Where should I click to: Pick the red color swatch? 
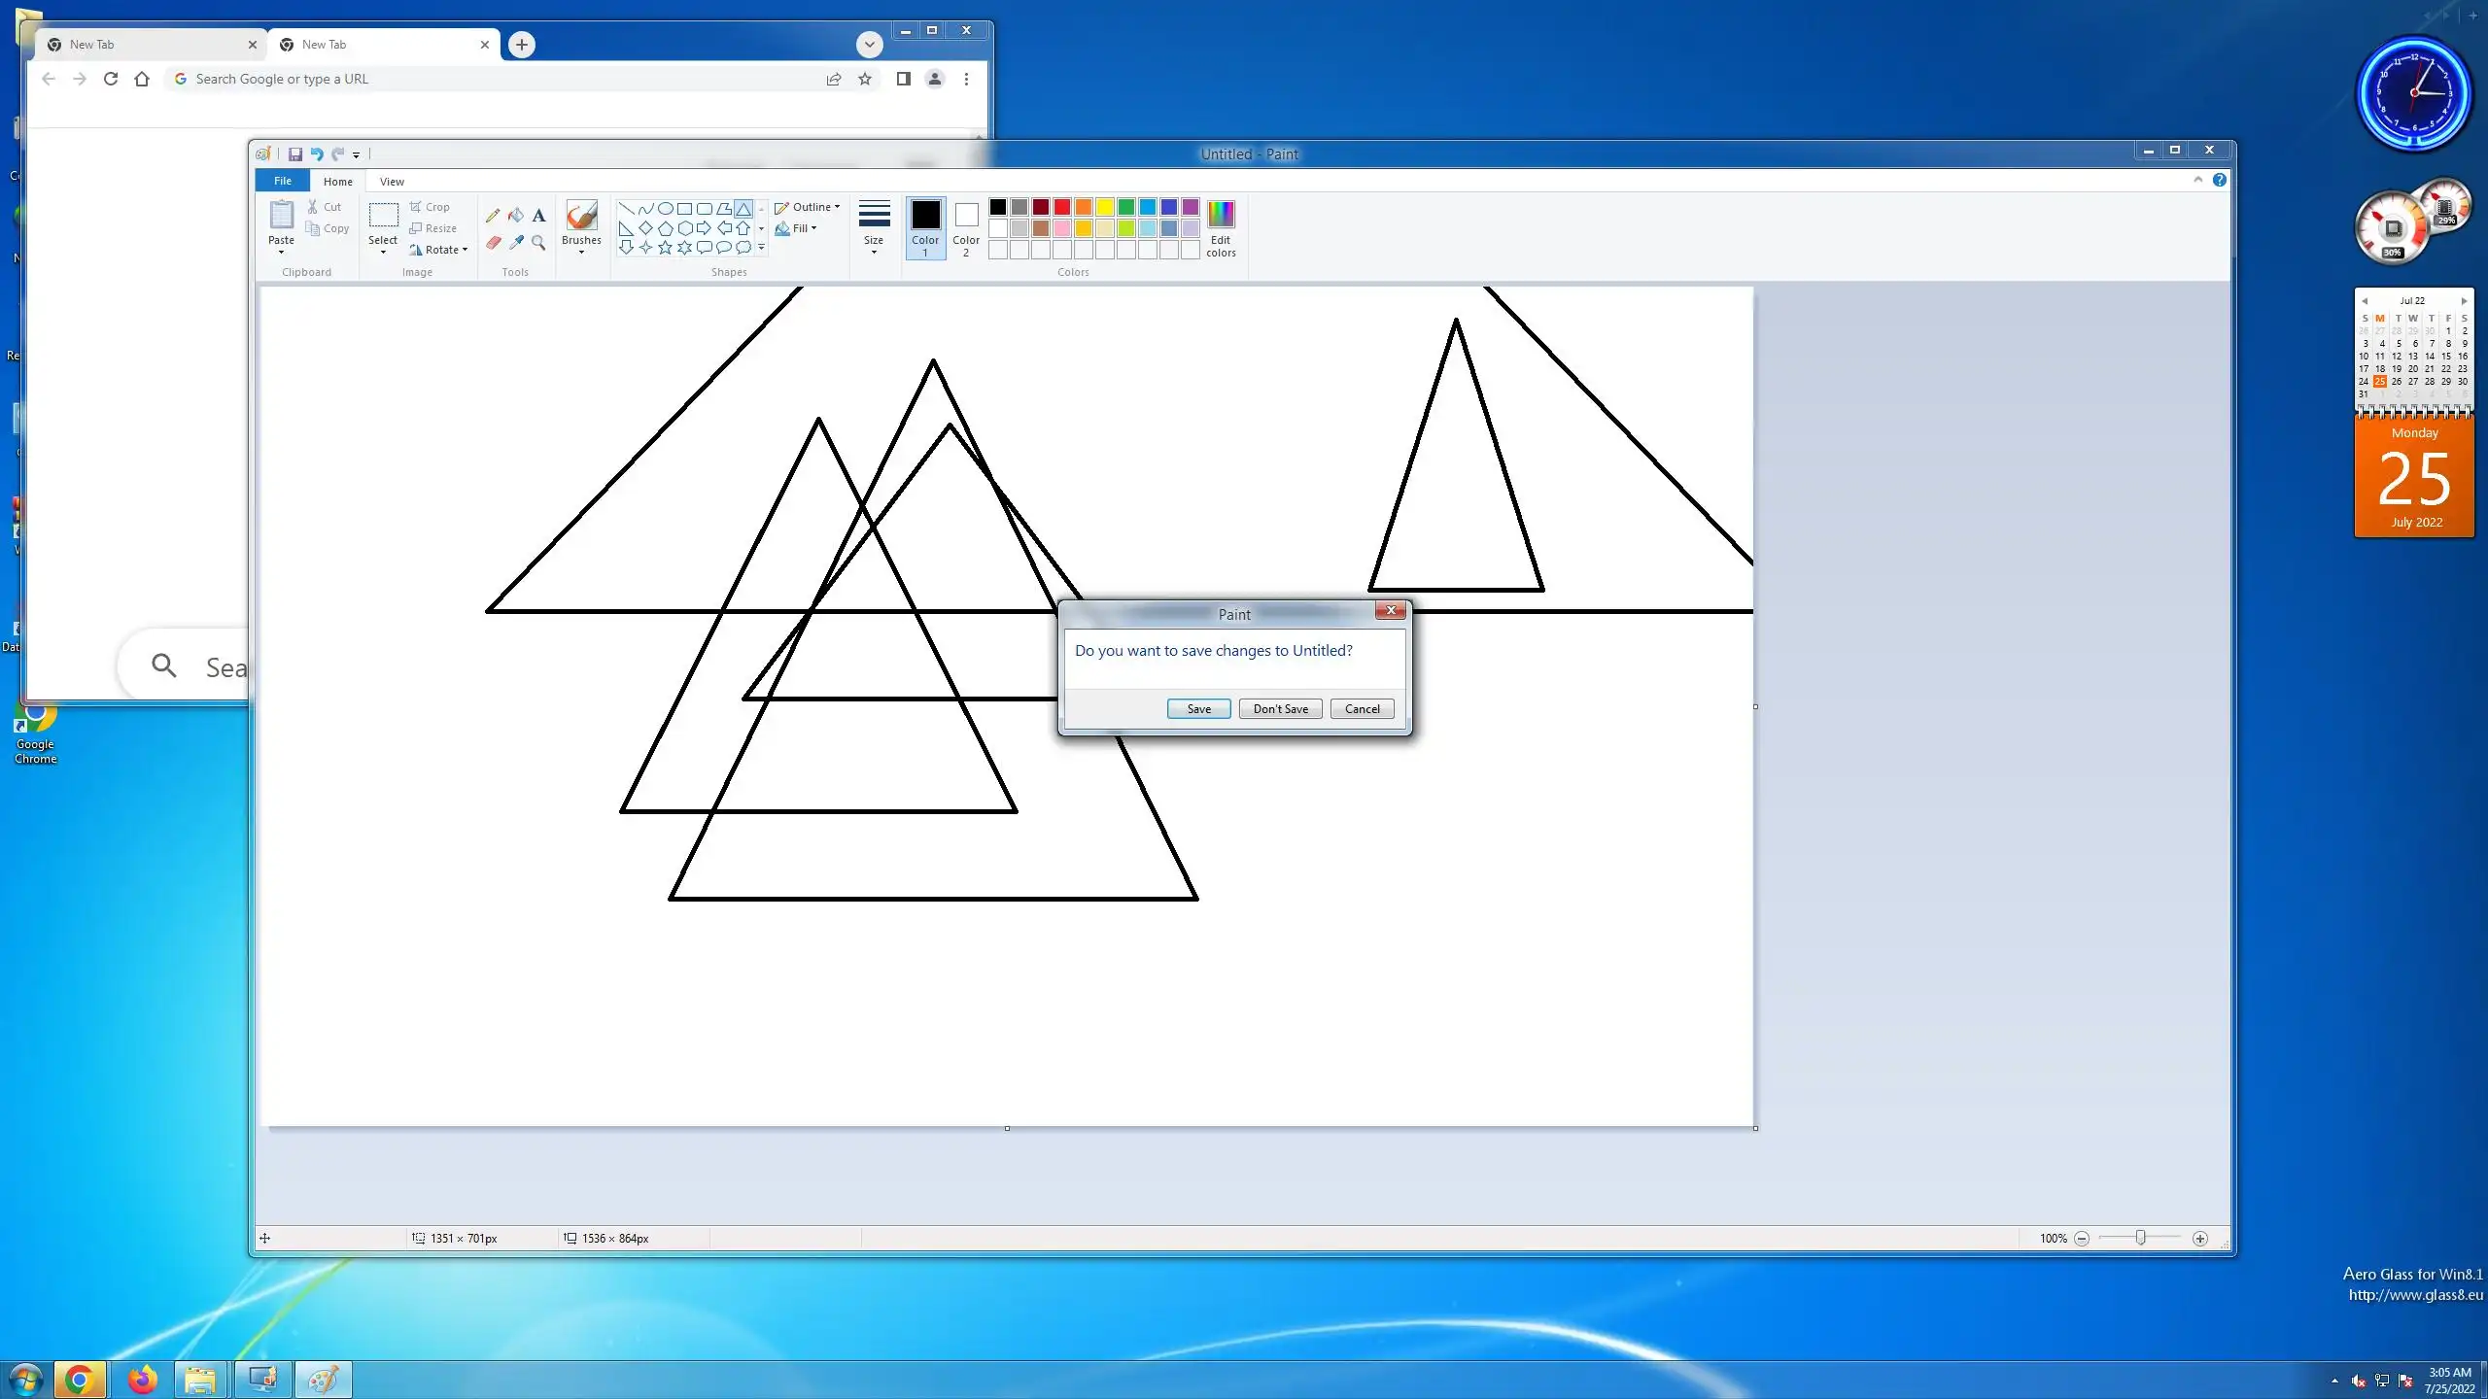[x=1062, y=207]
